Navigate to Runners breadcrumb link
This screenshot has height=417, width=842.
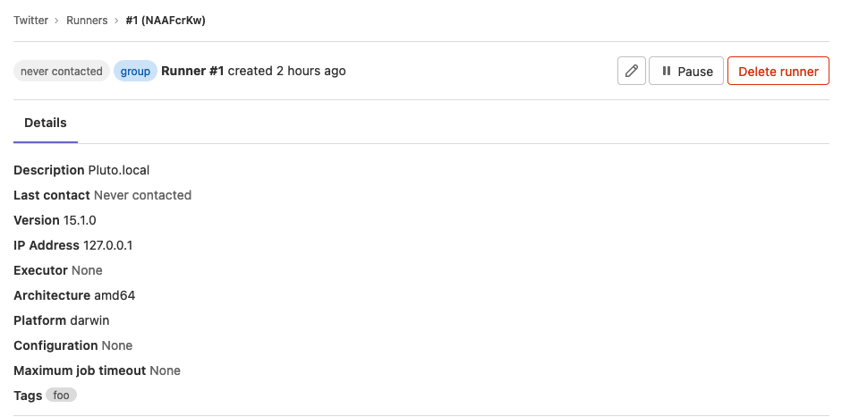pyautogui.click(x=87, y=20)
